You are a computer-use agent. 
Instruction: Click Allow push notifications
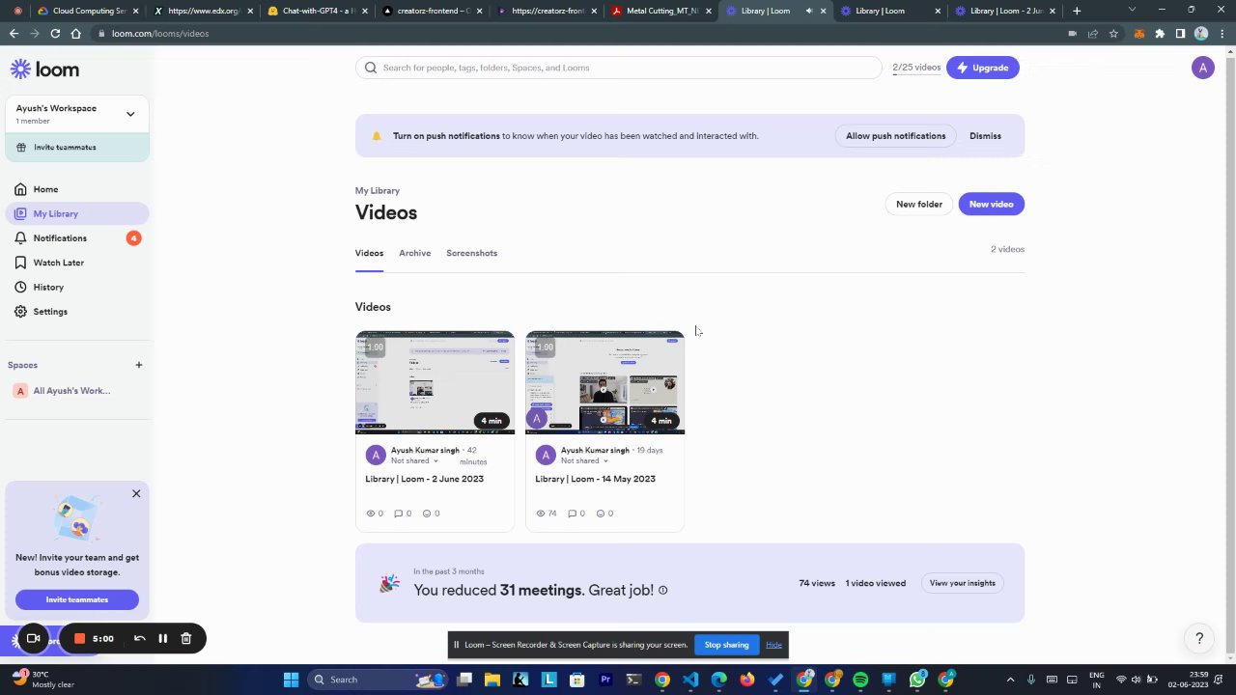pyautogui.click(x=895, y=136)
